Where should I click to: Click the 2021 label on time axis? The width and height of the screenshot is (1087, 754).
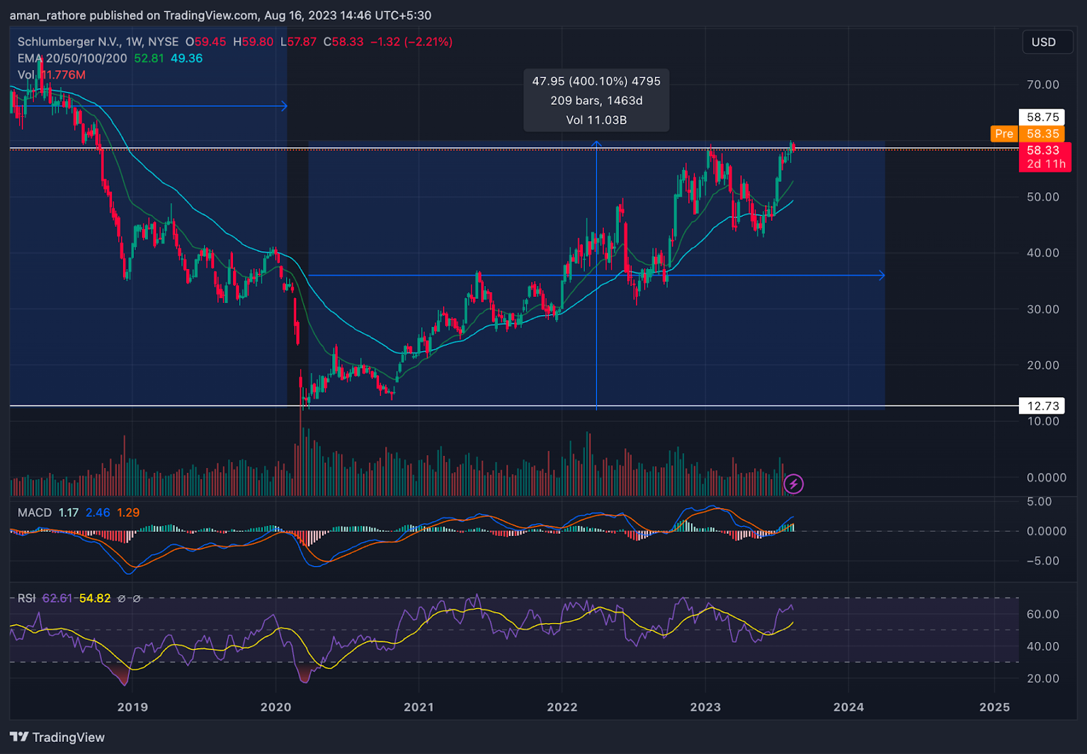[x=418, y=707]
